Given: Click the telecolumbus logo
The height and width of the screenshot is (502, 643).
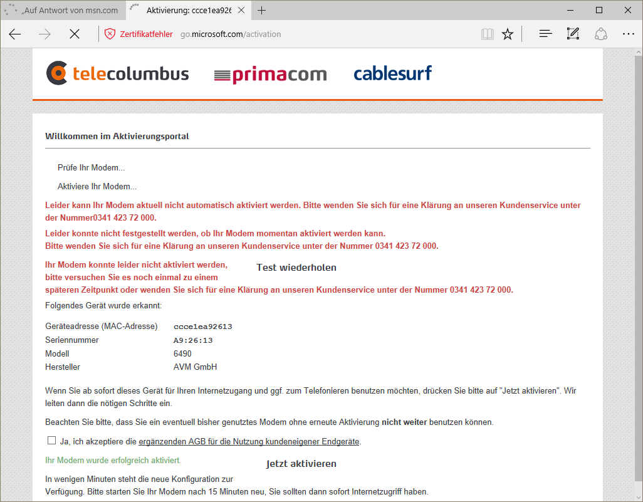Looking at the screenshot, I should click(118, 73).
